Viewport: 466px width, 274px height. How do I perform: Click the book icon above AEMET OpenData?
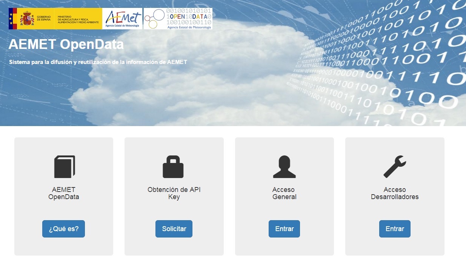[x=65, y=167]
